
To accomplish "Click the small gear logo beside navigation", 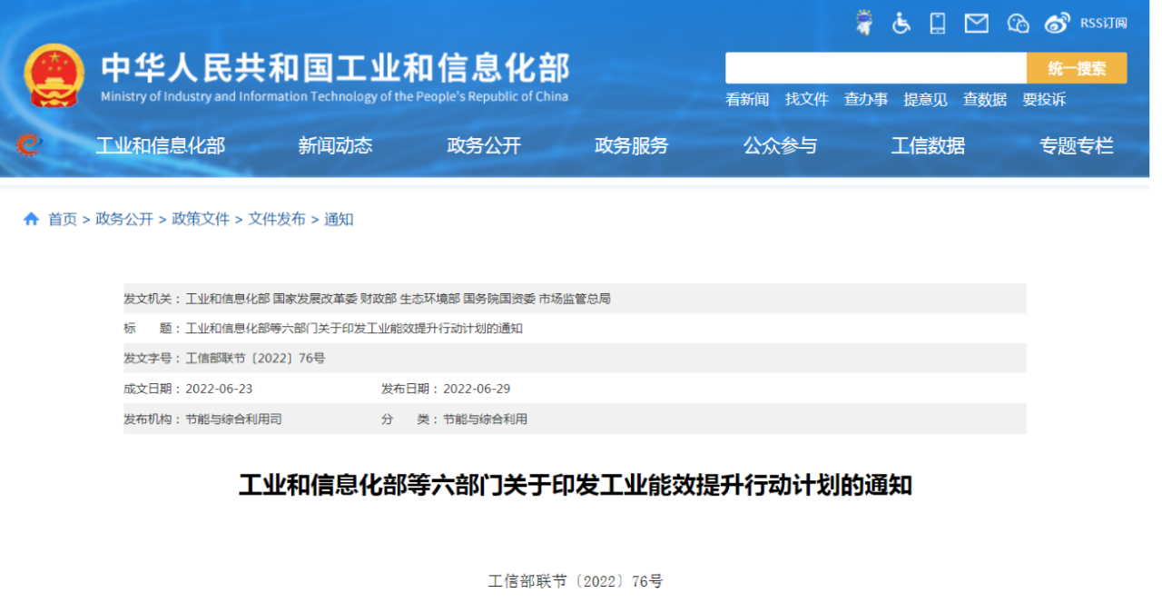I will tap(29, 144).
